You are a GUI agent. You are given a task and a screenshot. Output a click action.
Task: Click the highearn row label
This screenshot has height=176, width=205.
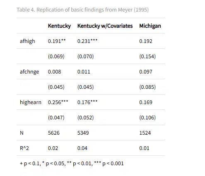tap(31, 102)
